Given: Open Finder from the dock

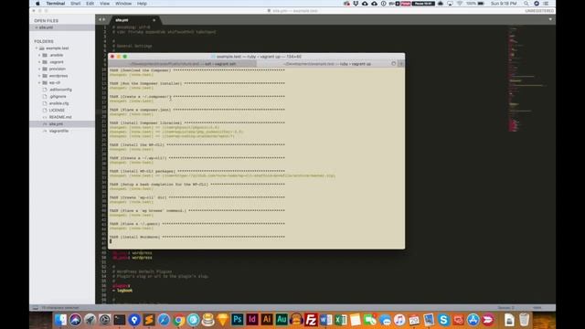Looking at the screenshot, I should (60, 320).
